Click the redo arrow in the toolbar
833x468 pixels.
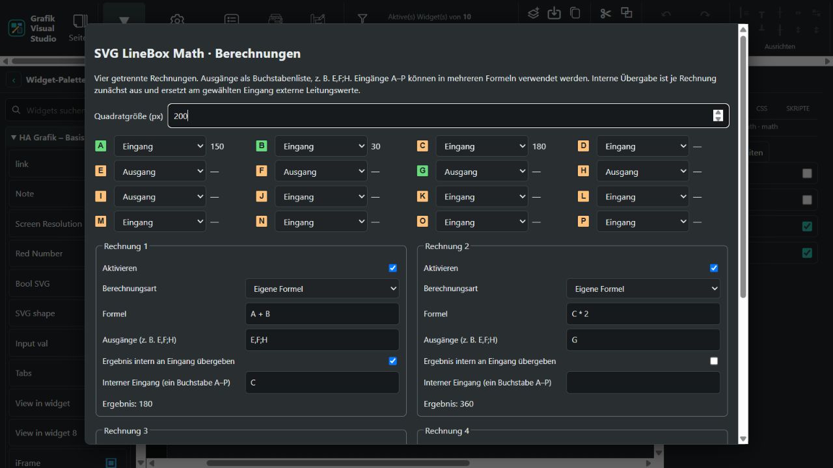tap(705, 14)
